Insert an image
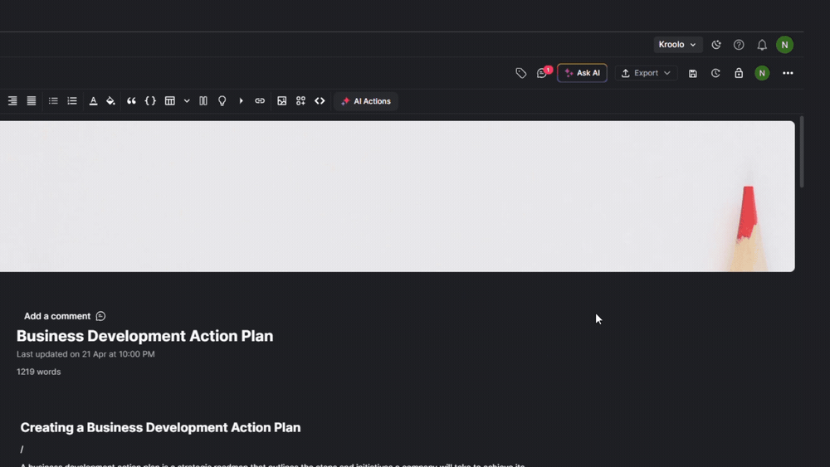 click(281, 101)
